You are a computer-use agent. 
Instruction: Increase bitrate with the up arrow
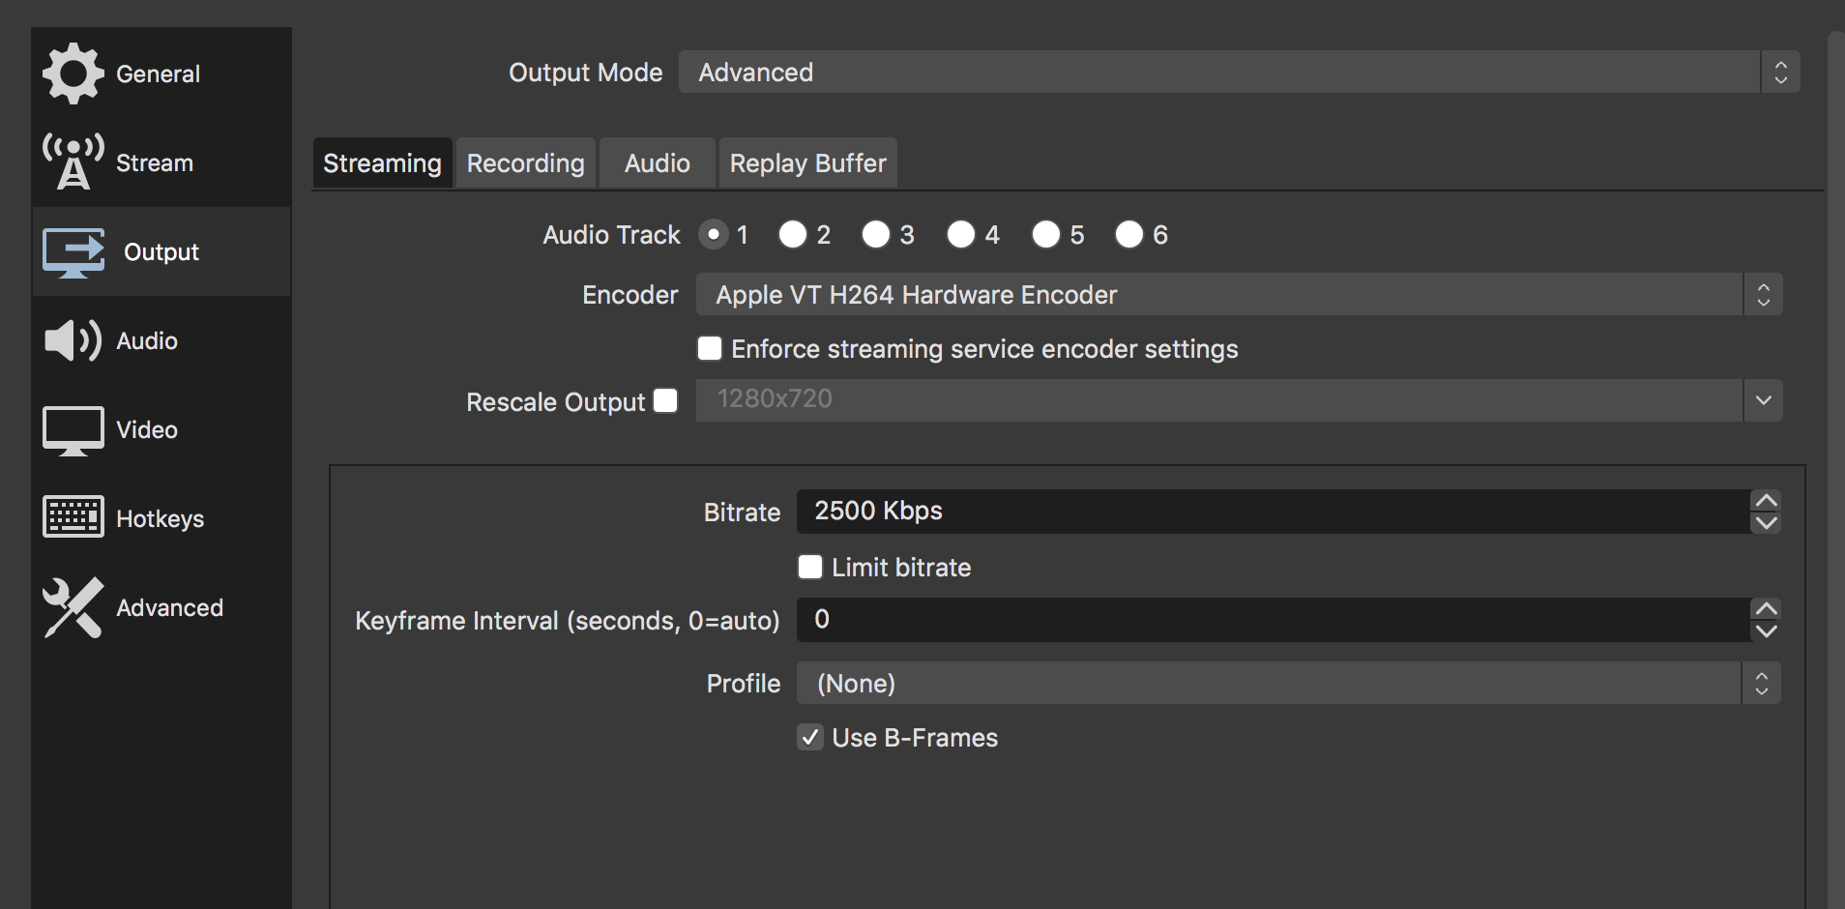(x=1766, y=501)
